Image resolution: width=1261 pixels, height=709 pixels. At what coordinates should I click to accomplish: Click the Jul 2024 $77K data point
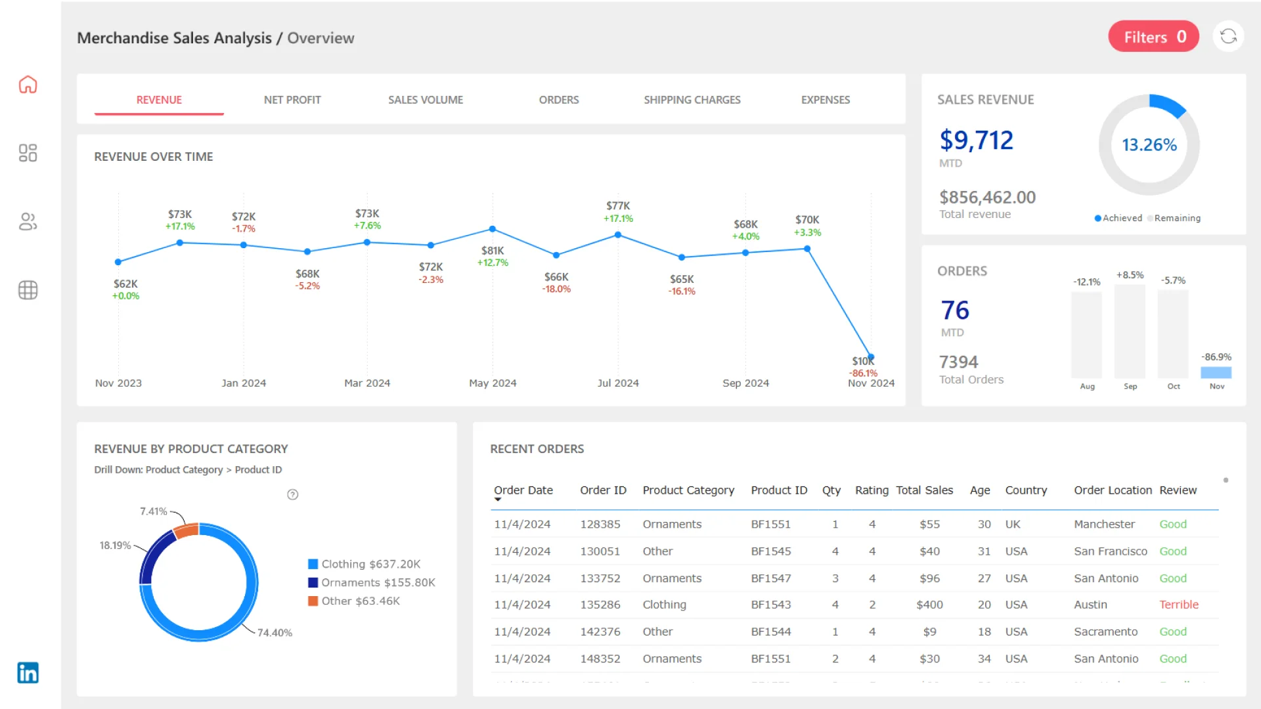coord(618,234)
